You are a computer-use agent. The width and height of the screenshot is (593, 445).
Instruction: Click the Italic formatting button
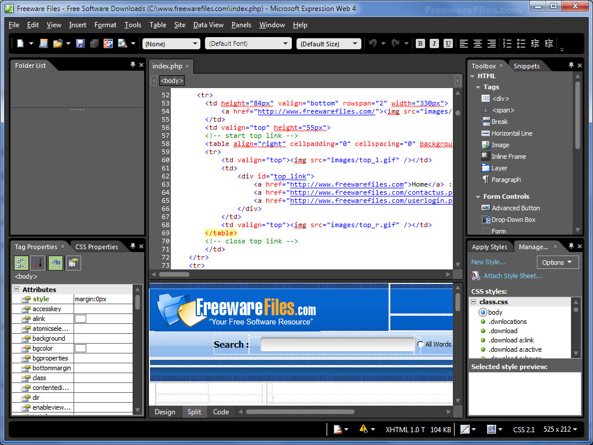click(x=434, y=43)
